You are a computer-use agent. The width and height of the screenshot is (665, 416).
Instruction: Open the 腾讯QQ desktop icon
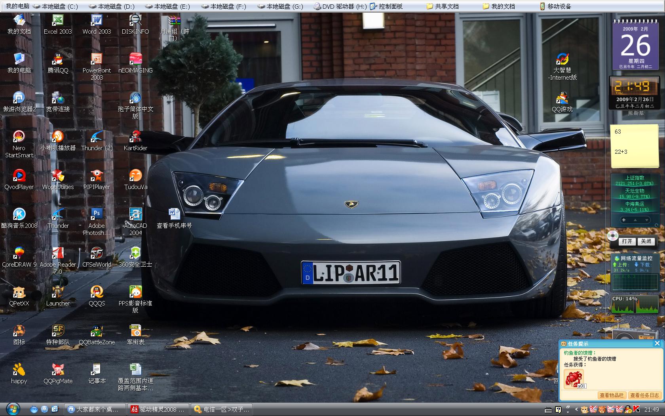(58, 63)
